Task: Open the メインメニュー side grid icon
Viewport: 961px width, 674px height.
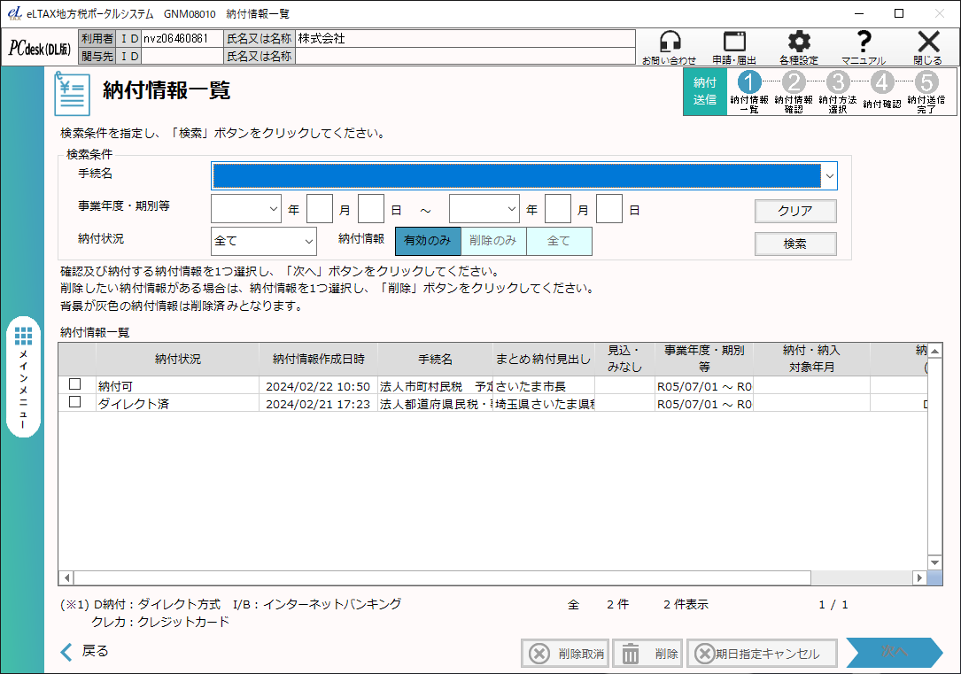Action: (x=24, y=376)
